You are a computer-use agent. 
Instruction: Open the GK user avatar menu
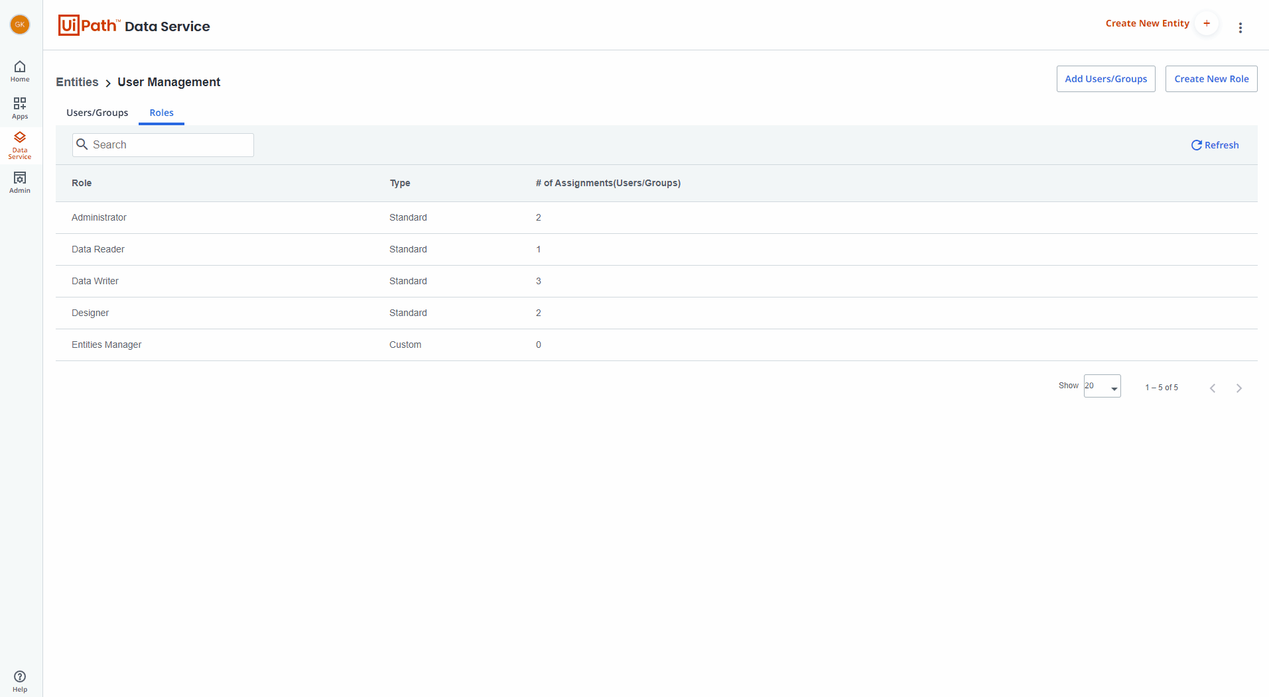(x=20, y=25)
